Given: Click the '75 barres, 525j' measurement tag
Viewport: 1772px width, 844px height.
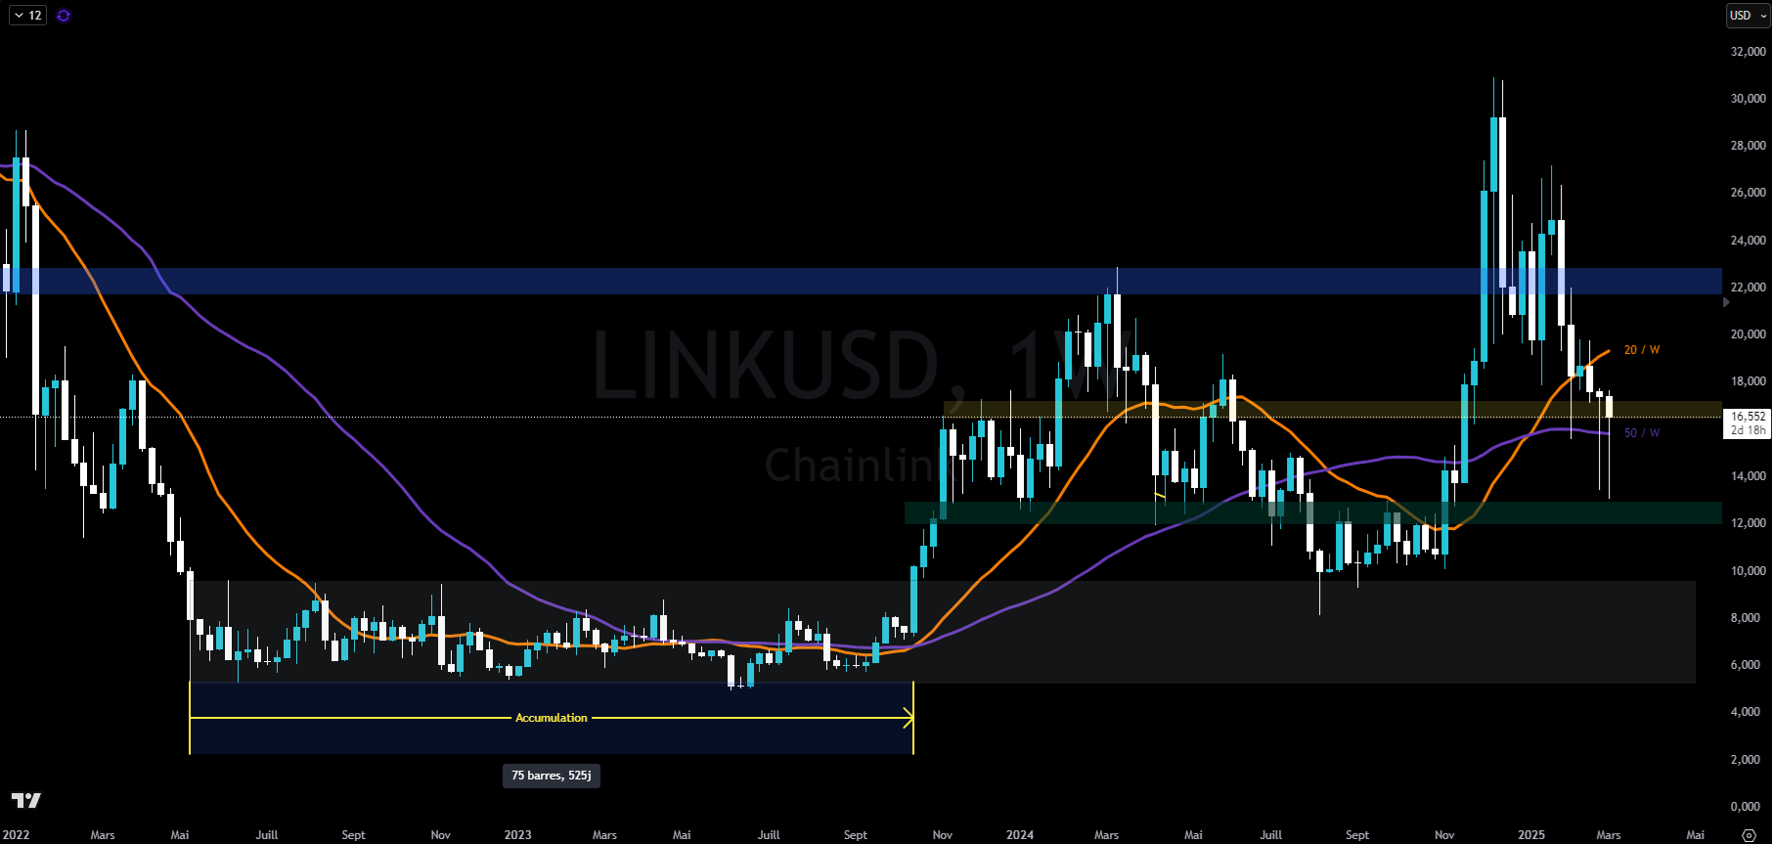Looking at the screenshot, I should [552, 776].
